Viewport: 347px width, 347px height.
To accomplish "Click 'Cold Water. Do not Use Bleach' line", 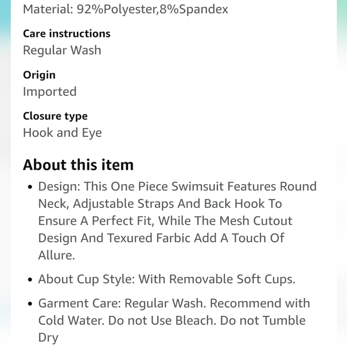I will 172,320.
